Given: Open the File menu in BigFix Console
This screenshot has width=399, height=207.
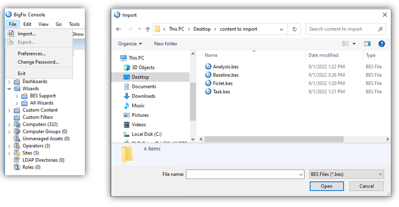Looking at the screenshot, I should coord(13,24).
